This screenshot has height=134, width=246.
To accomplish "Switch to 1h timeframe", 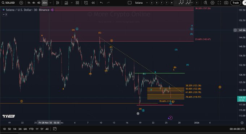I will [x=29, y=3].
